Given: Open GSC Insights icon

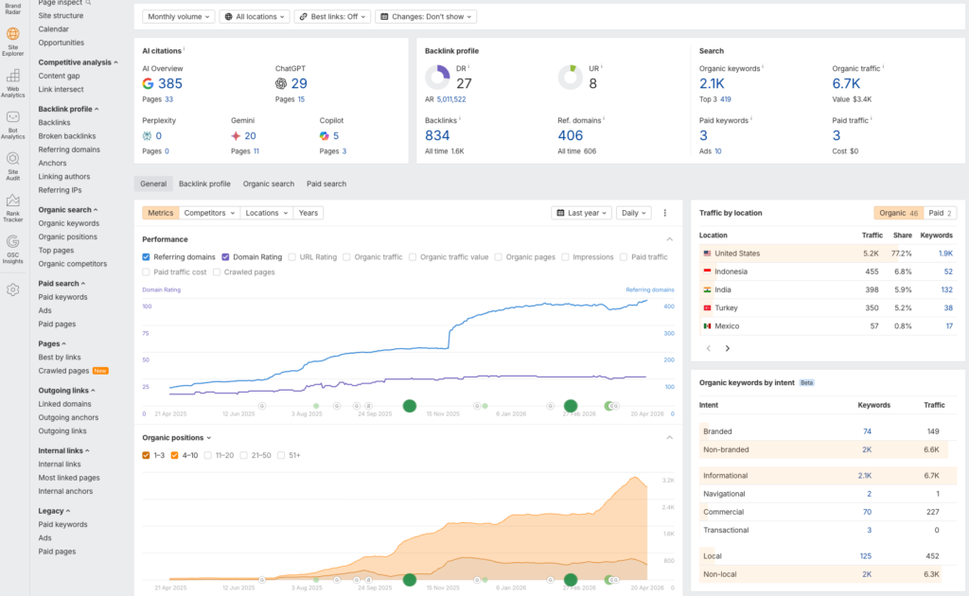Looking at the screenshot, I should pyautogui.click(x=12, y=241).
